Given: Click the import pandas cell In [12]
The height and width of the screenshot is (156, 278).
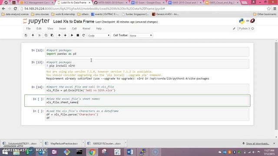Looking at the screenshot, I should [147, 52].
